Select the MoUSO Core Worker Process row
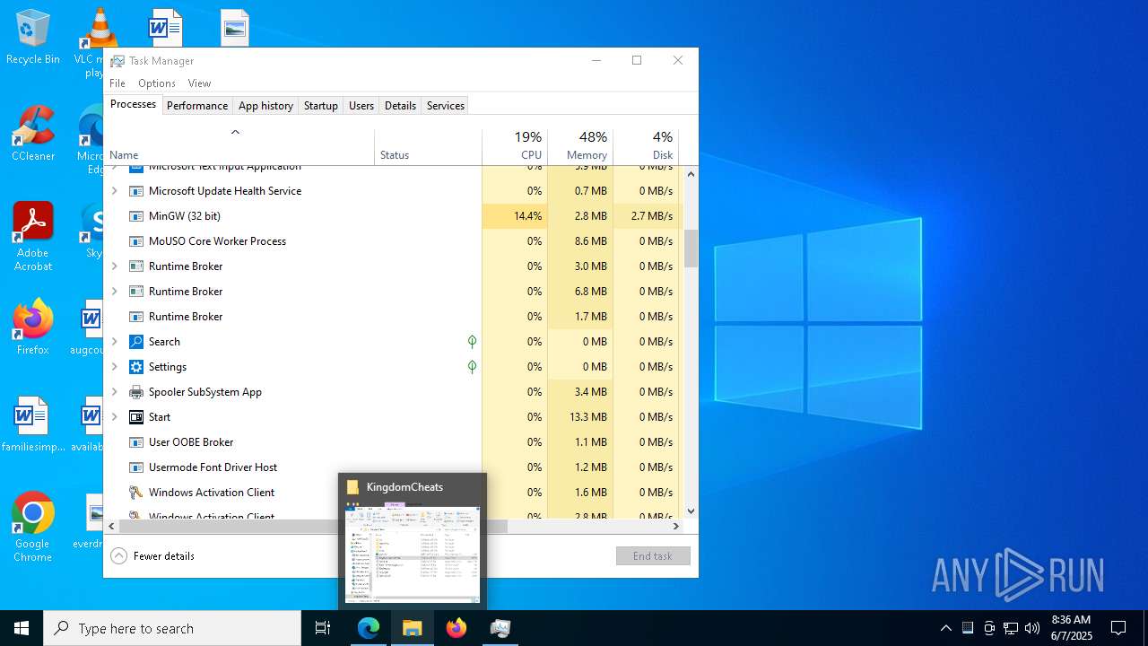This screenshot has width=1148, height=646. [394, 241]
